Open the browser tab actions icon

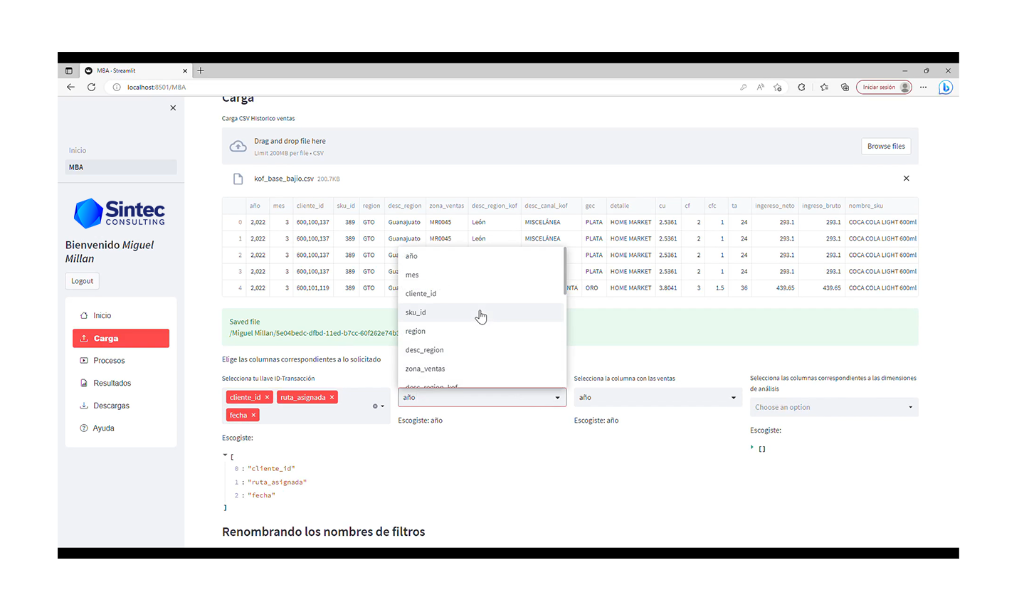tap(69, 70)
